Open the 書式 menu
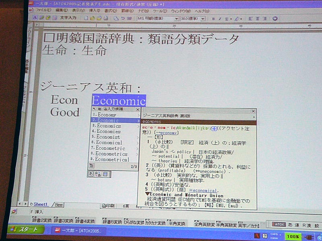The height and width of the screenshot is (241, 322). pyautogui.click(x=110, y=11)
